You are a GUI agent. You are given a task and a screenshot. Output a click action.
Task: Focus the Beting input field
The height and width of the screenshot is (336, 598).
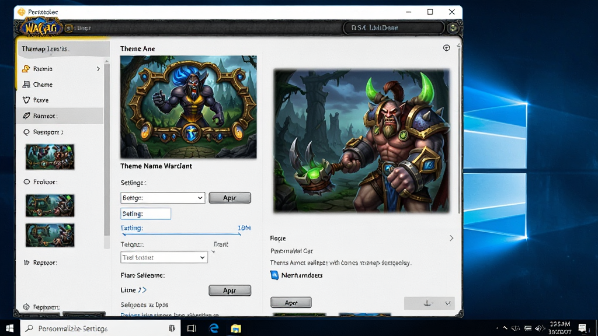[145, 213]
